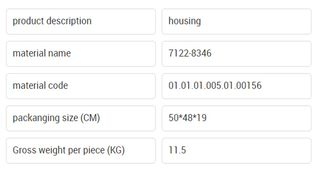
Task: Select the packanging size (CM) label cell
Action: (x=80, y=118)
